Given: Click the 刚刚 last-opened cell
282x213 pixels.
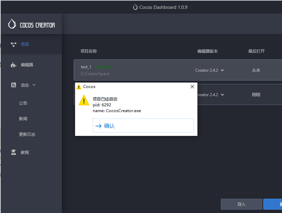Looking at the screenshot, I should (256, 95).
